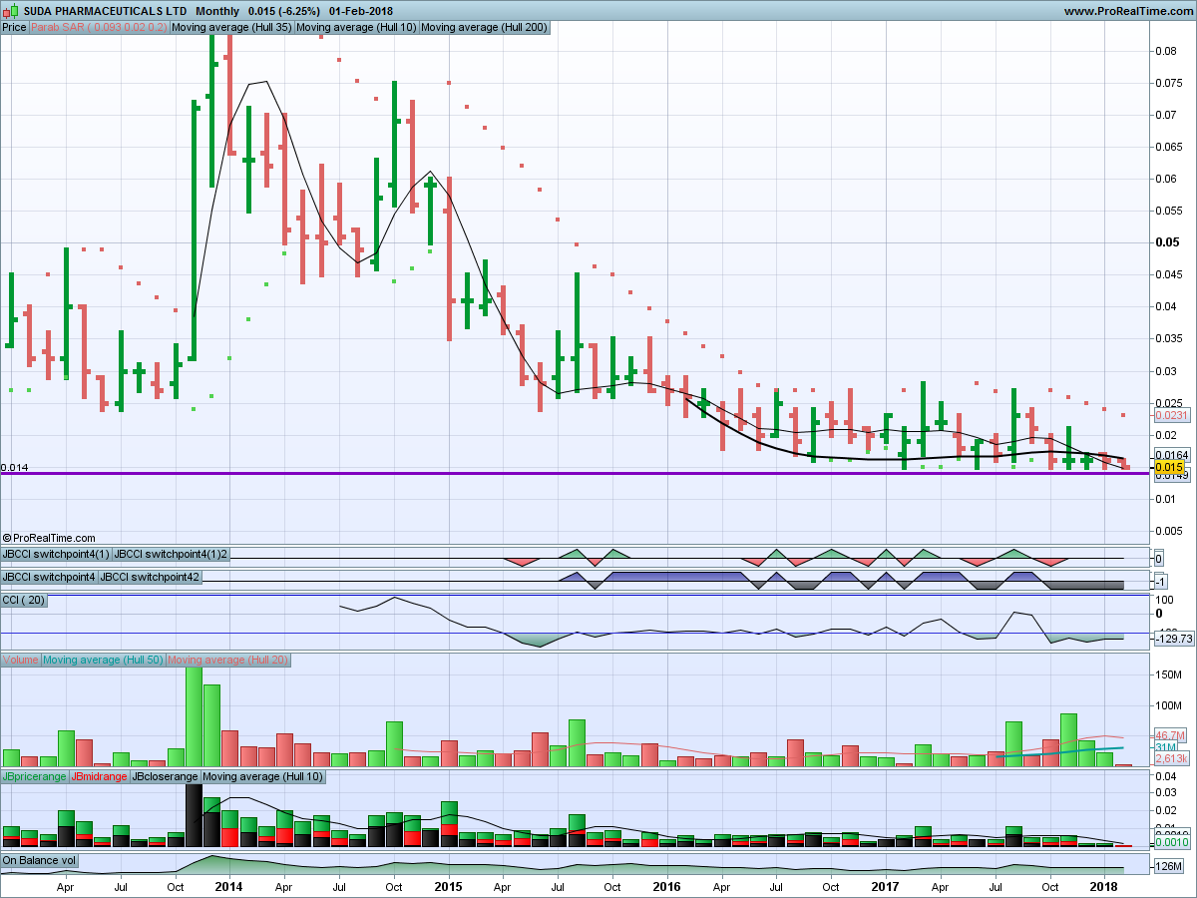Click the 150M volume axis label
The image size is (1197, 898).
[x=1170, y=674]
